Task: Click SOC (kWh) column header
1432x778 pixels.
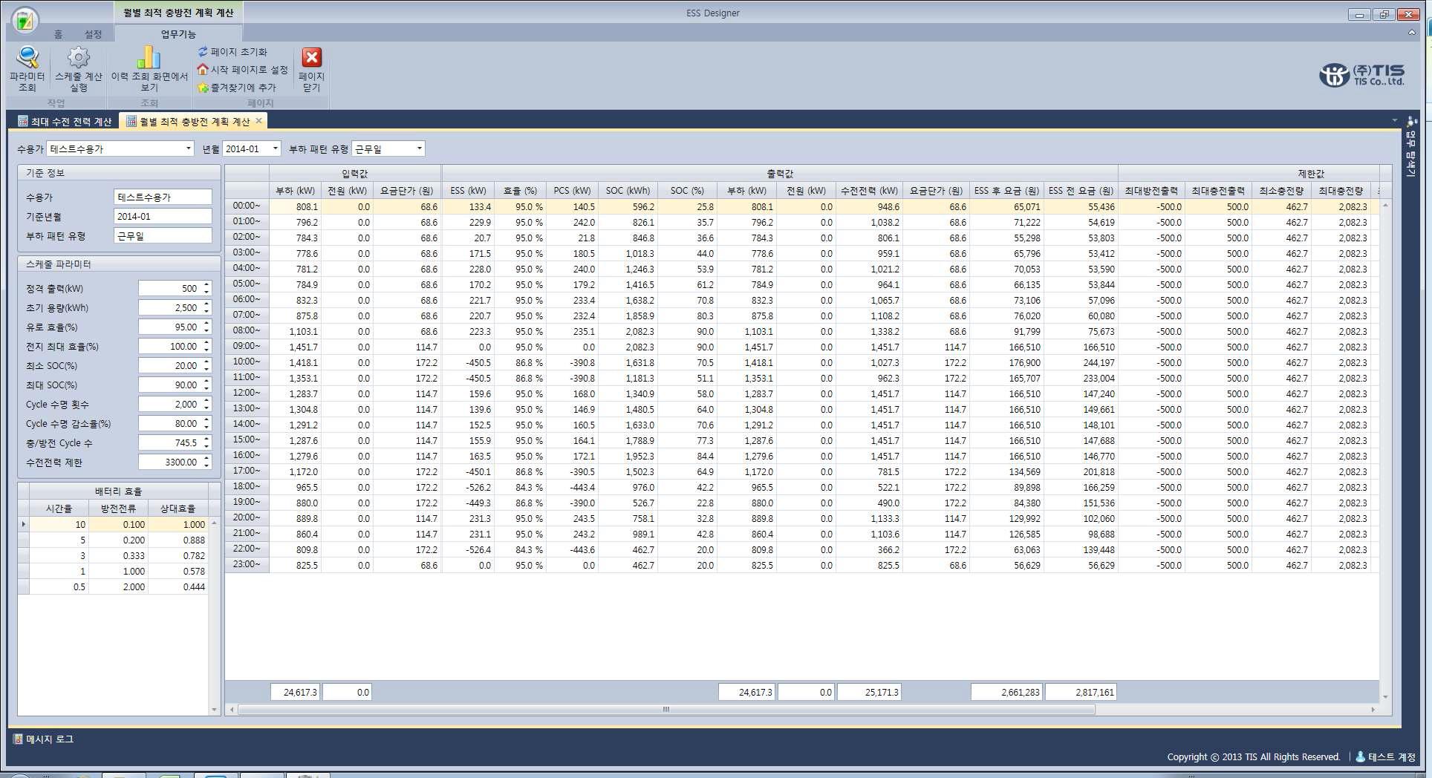Action: 628,190
